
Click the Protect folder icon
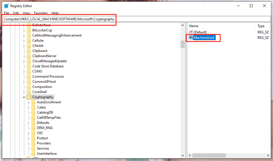pyautogui.click(x=33, y=138)
